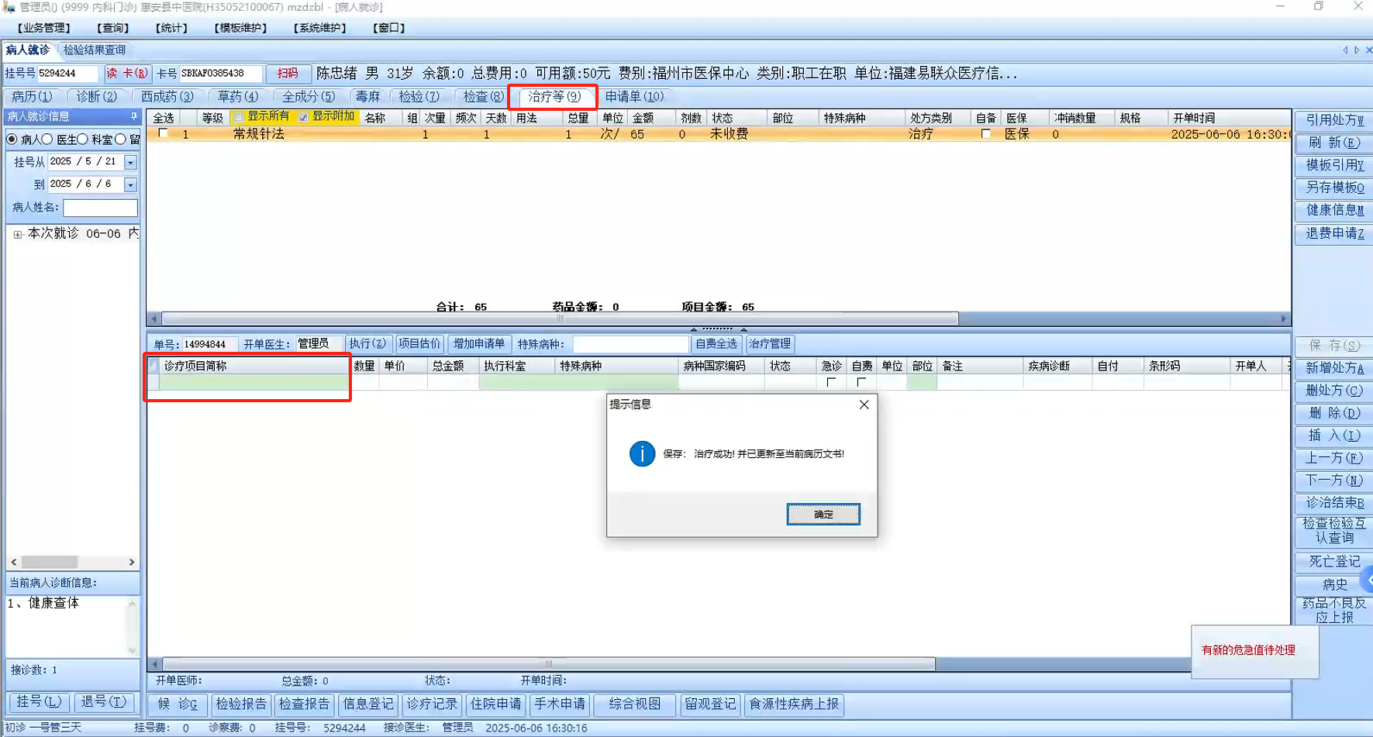Toggle the 自备 checkbox for 常规针法

tap(985, 134)
